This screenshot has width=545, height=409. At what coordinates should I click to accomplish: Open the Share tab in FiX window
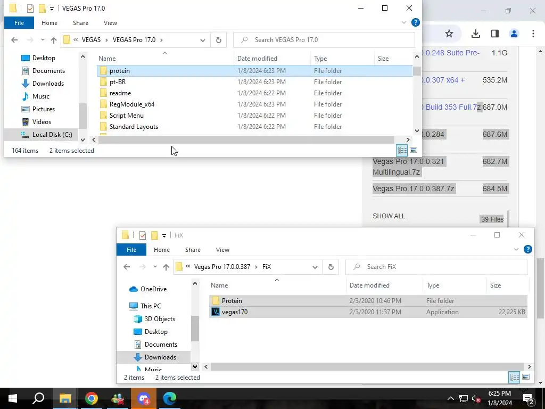pos(193,250)
